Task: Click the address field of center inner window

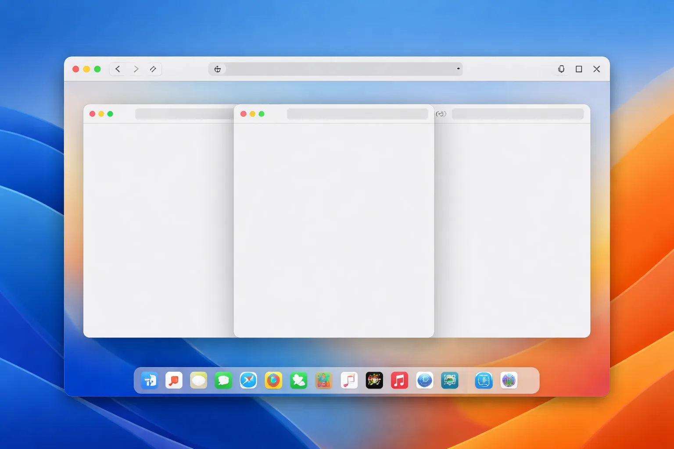Action: point(357,114)
